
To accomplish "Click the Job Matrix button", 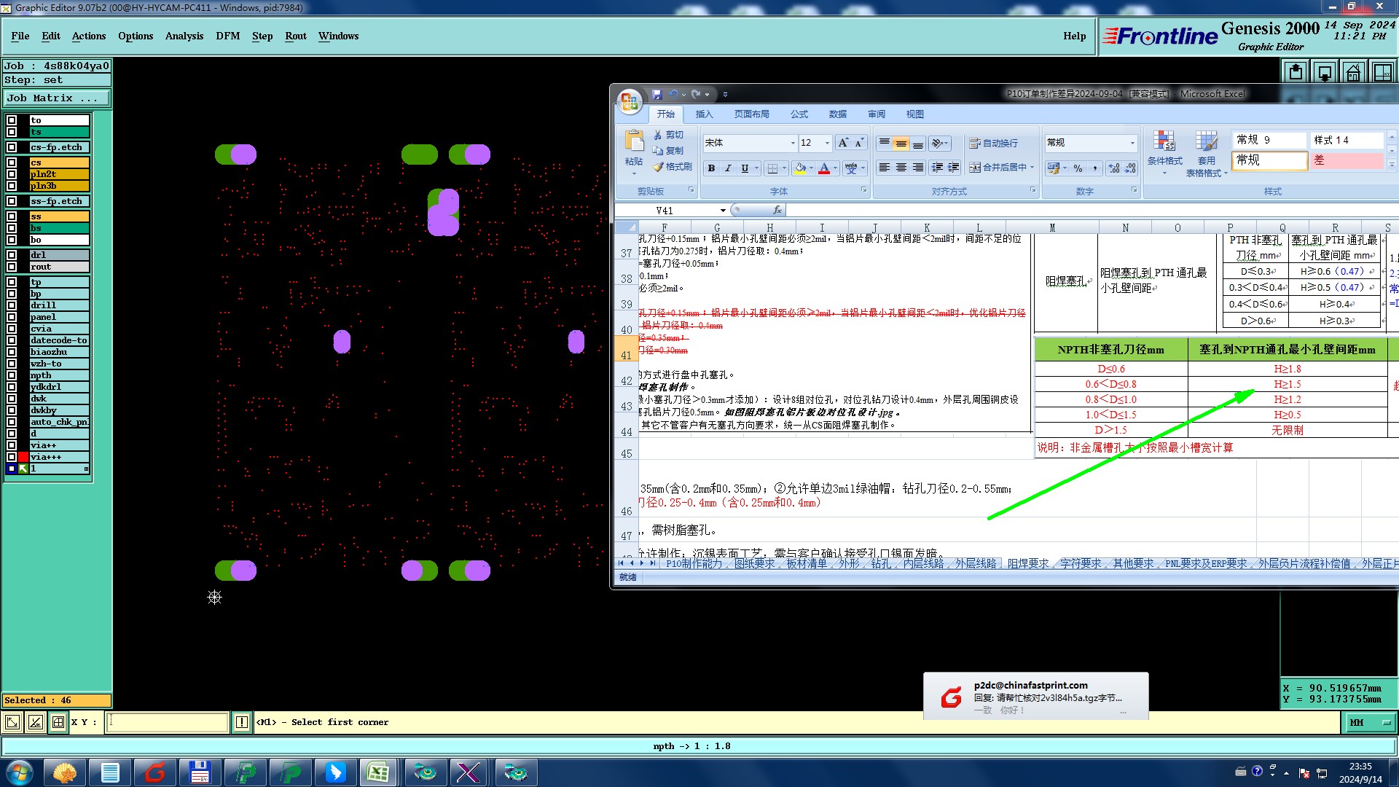I will tap(56, 98).
